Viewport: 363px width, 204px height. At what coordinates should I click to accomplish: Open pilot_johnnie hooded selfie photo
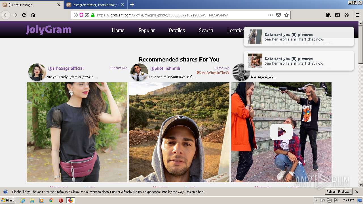click(179, 132)
